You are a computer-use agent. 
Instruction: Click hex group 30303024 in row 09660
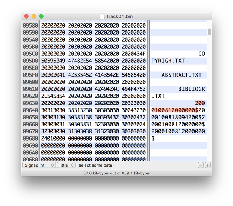click(133, 124)
